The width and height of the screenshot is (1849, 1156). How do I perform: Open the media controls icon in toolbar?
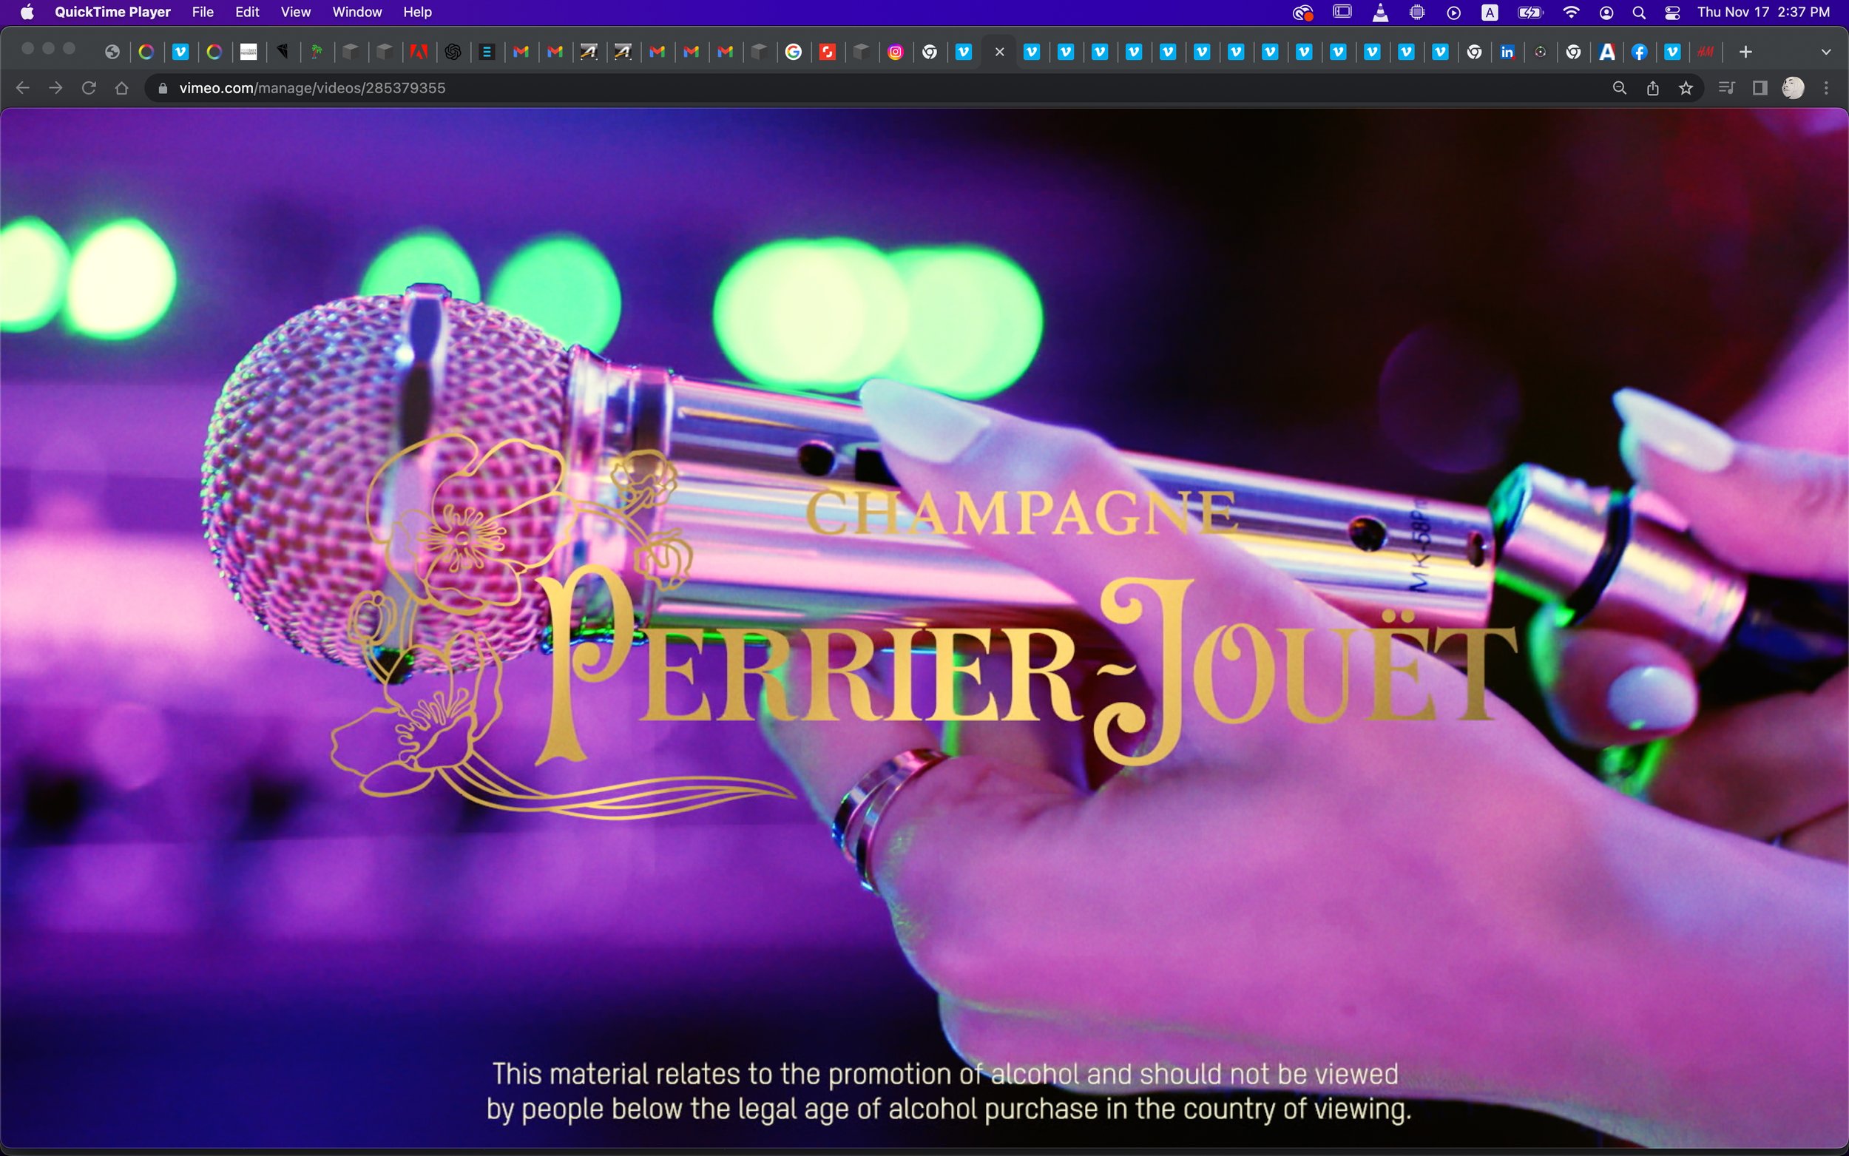[x=1726, y=88]
